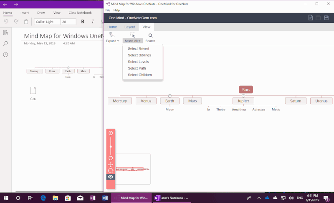Switch to the Layout tab in OneMind

pos(130,27)
